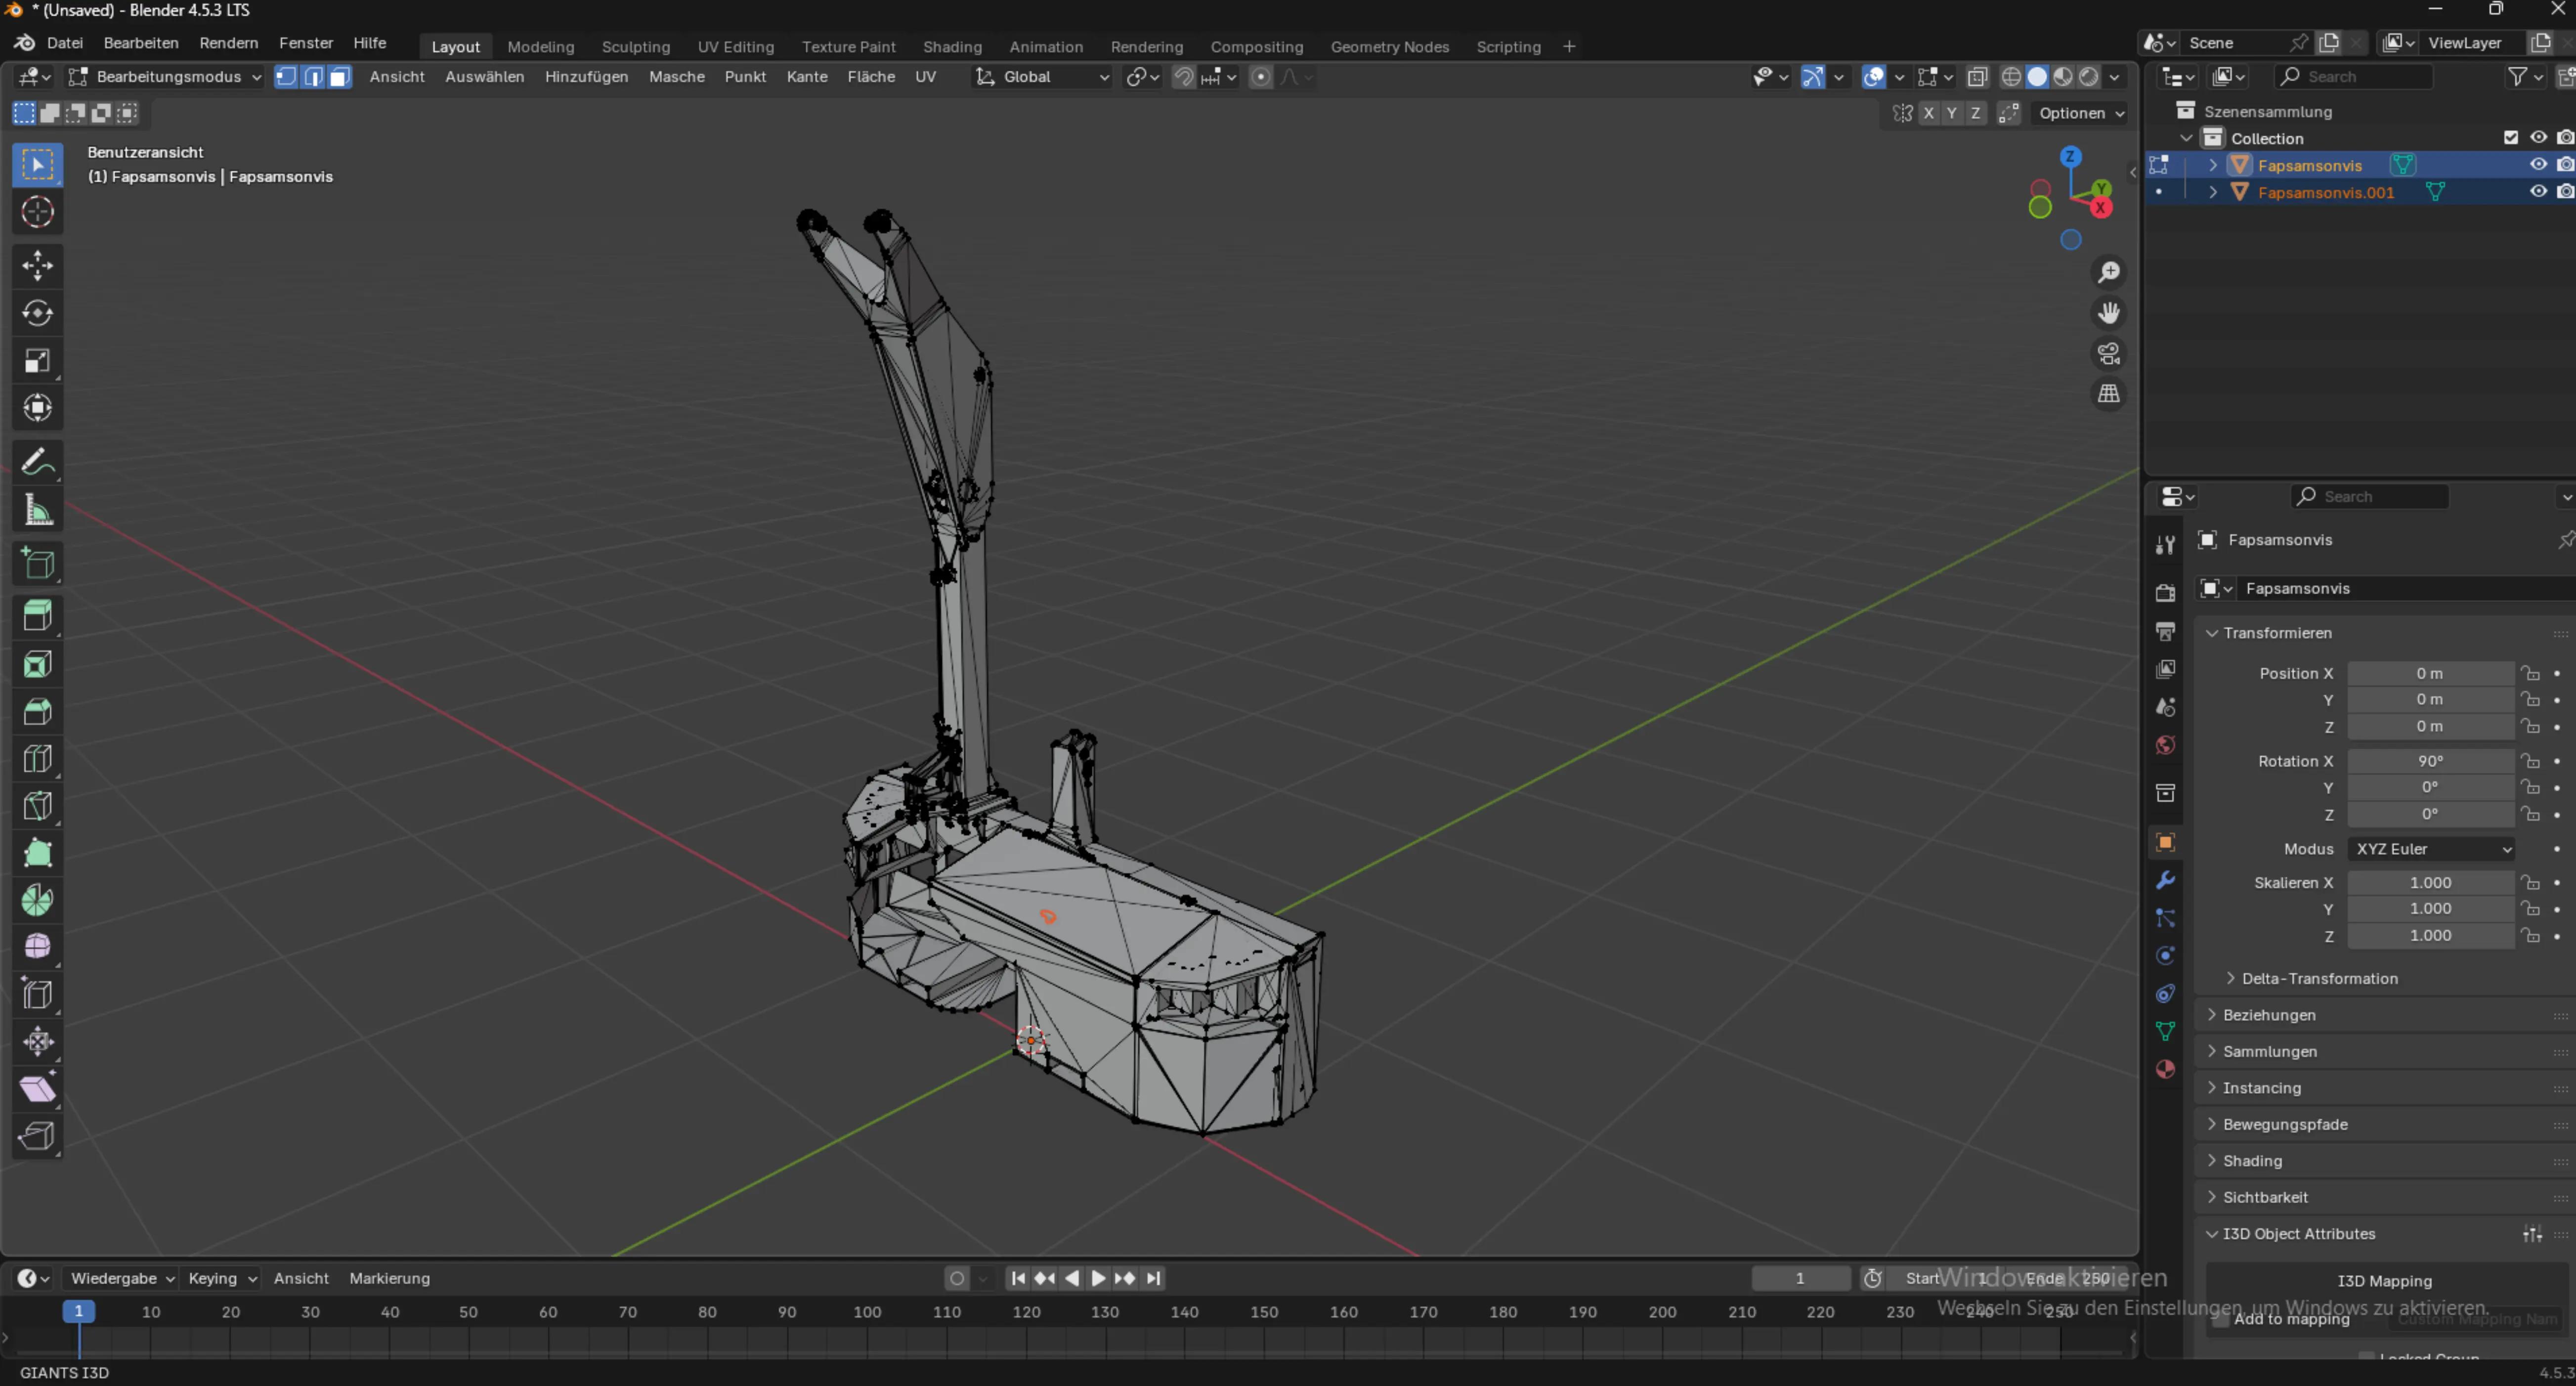
Task: Enable vertex select mode
Action: [286, 77]
